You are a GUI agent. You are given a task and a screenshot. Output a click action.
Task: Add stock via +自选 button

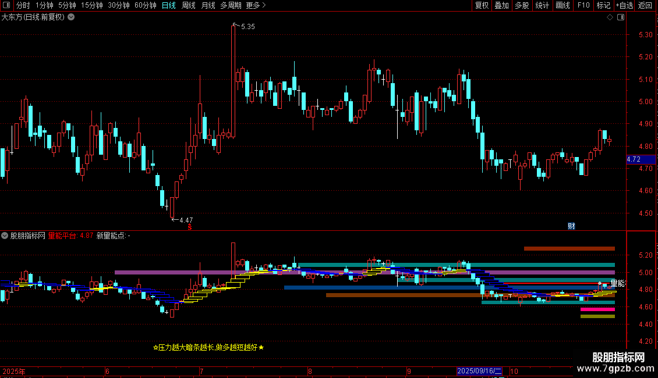click(x=624, y=5)
